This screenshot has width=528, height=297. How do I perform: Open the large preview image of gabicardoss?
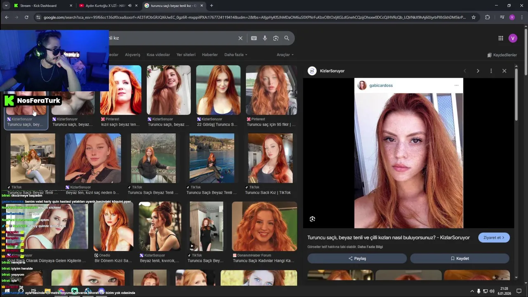click(x=409, y=153)
